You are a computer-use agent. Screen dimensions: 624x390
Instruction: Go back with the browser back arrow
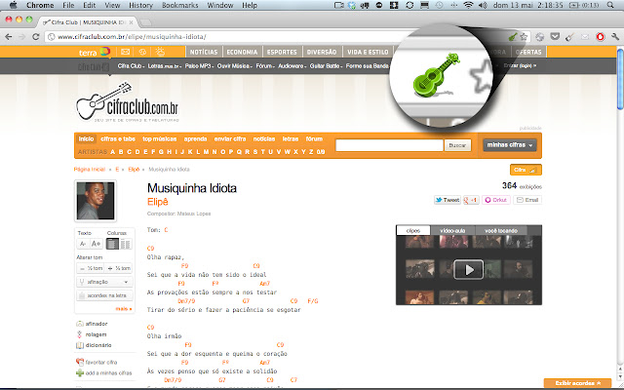tap(9, 37)
